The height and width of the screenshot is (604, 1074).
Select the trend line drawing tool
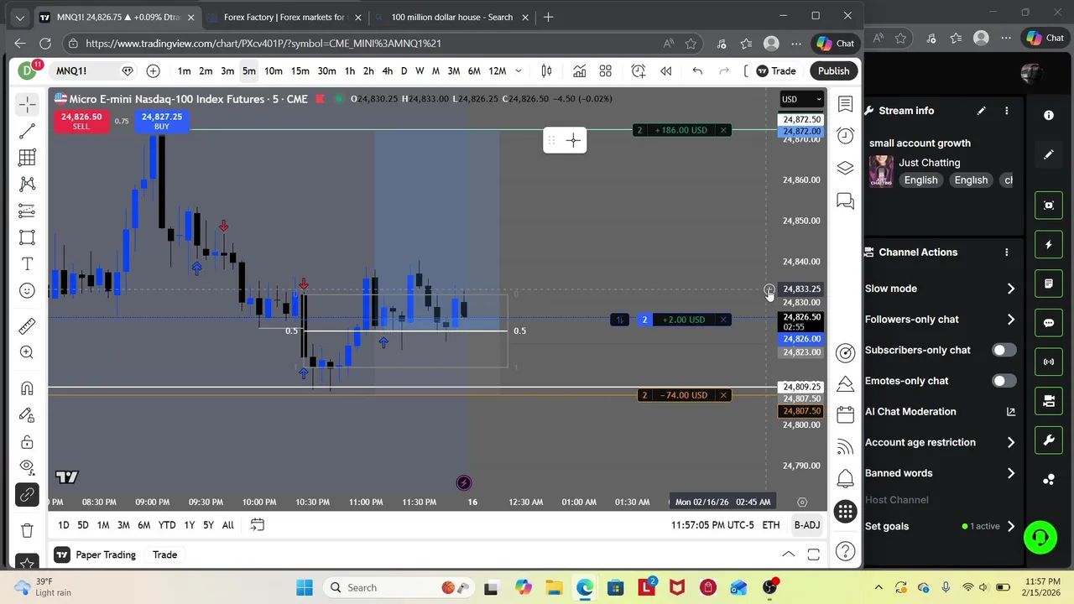pyautogui.click(x=27, y=131)
